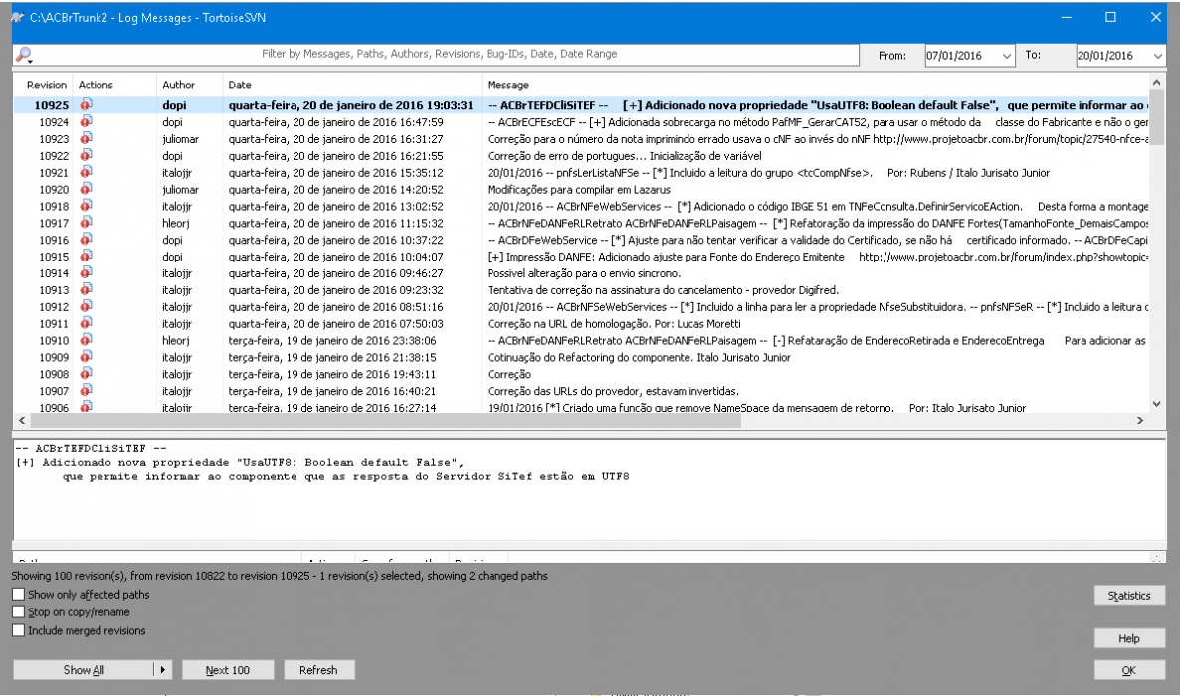Sort by the Actions column header

[114, 86]
